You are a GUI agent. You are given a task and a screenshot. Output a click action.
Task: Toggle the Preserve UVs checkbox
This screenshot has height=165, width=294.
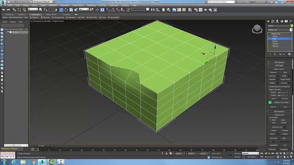pos(271,127)
